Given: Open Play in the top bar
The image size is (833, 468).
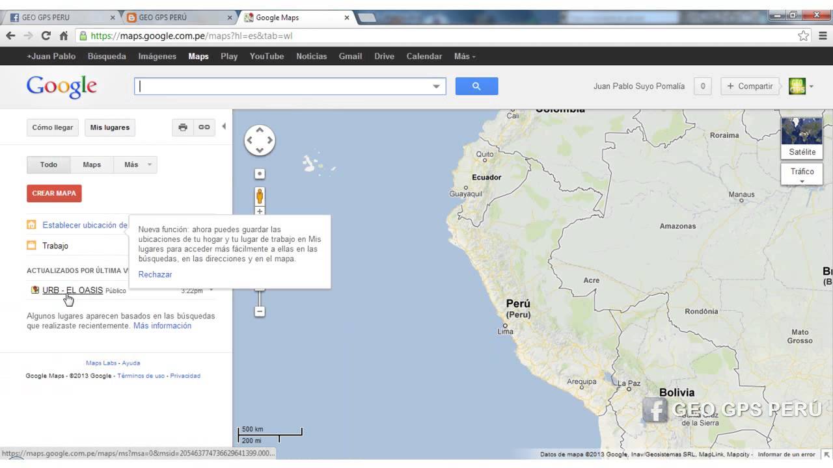Looking at the screenshot, I should click(229, 56).
